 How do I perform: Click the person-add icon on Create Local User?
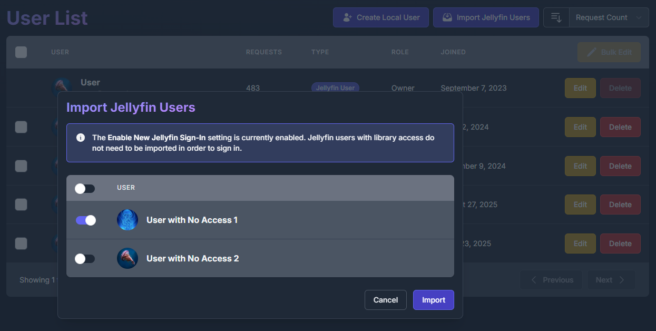coord(347,17)
